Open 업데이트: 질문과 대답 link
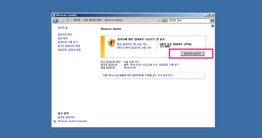This screenshot has width=262, height=138. click(69, 50)
